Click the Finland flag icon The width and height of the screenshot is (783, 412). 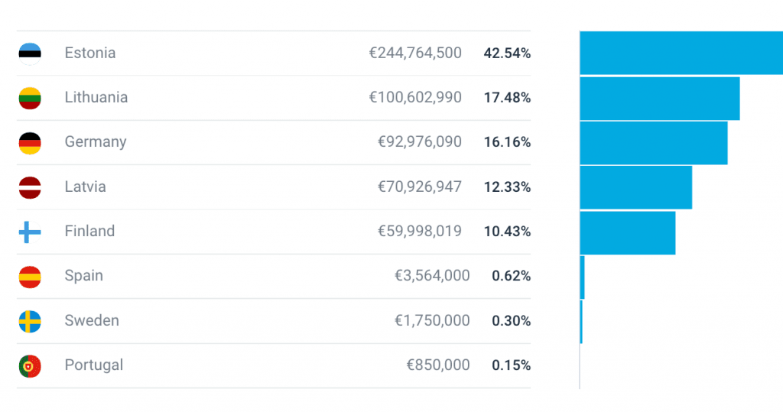coord(30,232)
